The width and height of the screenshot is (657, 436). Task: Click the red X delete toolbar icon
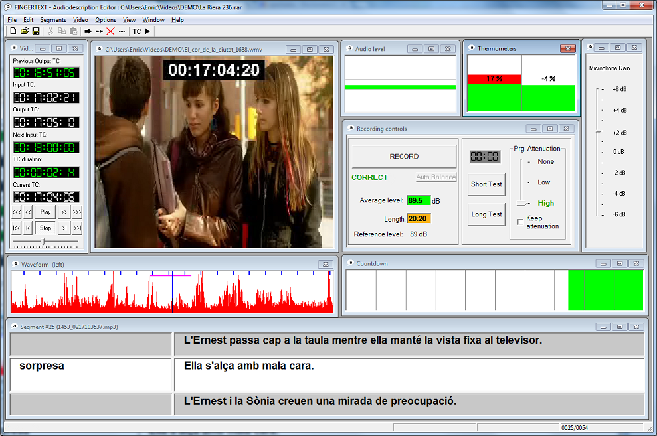click(110, 31)
